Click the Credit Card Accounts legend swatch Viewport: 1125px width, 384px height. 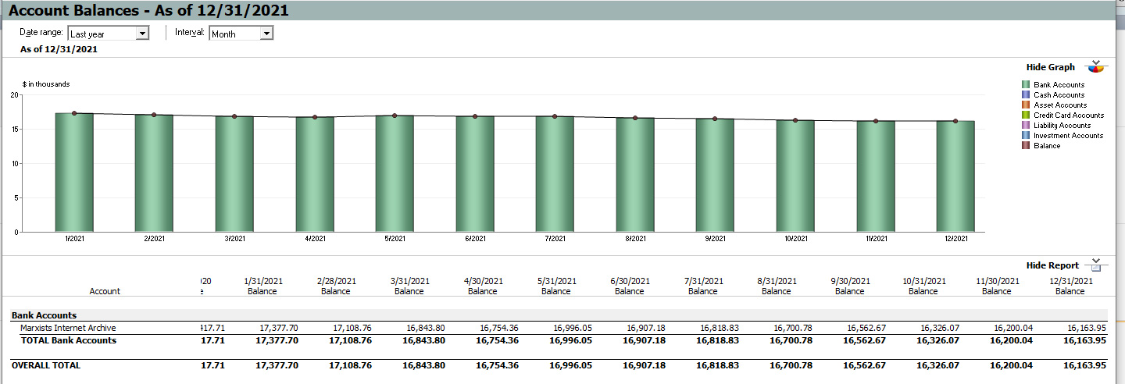pyautogui.click(x=1026, y=115)
